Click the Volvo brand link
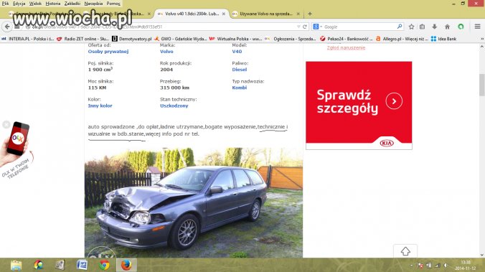The image size is (485, 272). click(166, 52)
